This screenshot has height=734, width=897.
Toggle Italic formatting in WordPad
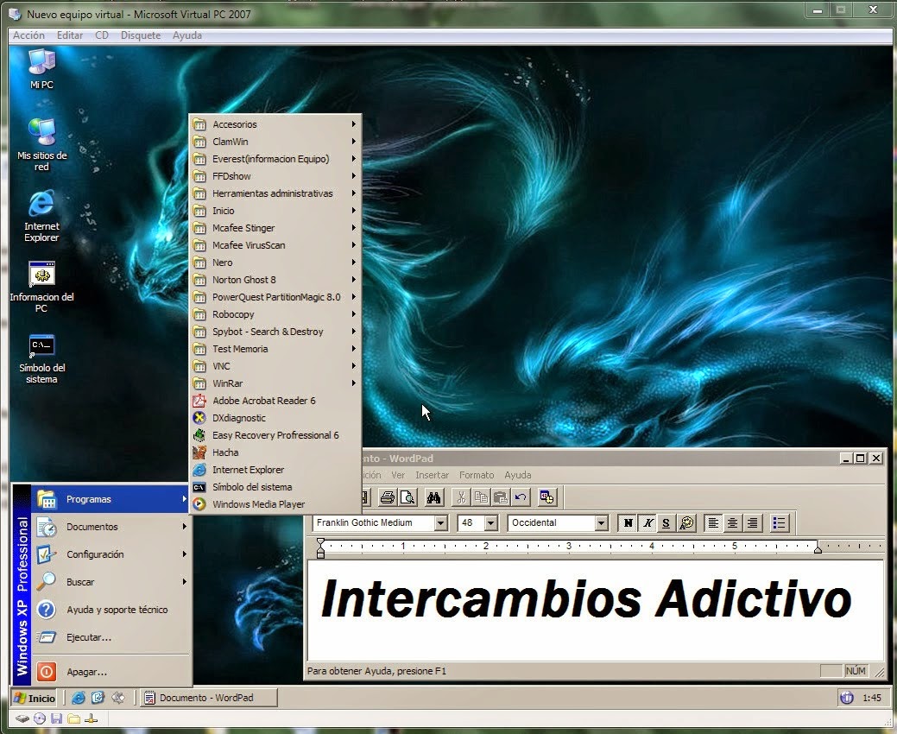click(x=647, y=522)
